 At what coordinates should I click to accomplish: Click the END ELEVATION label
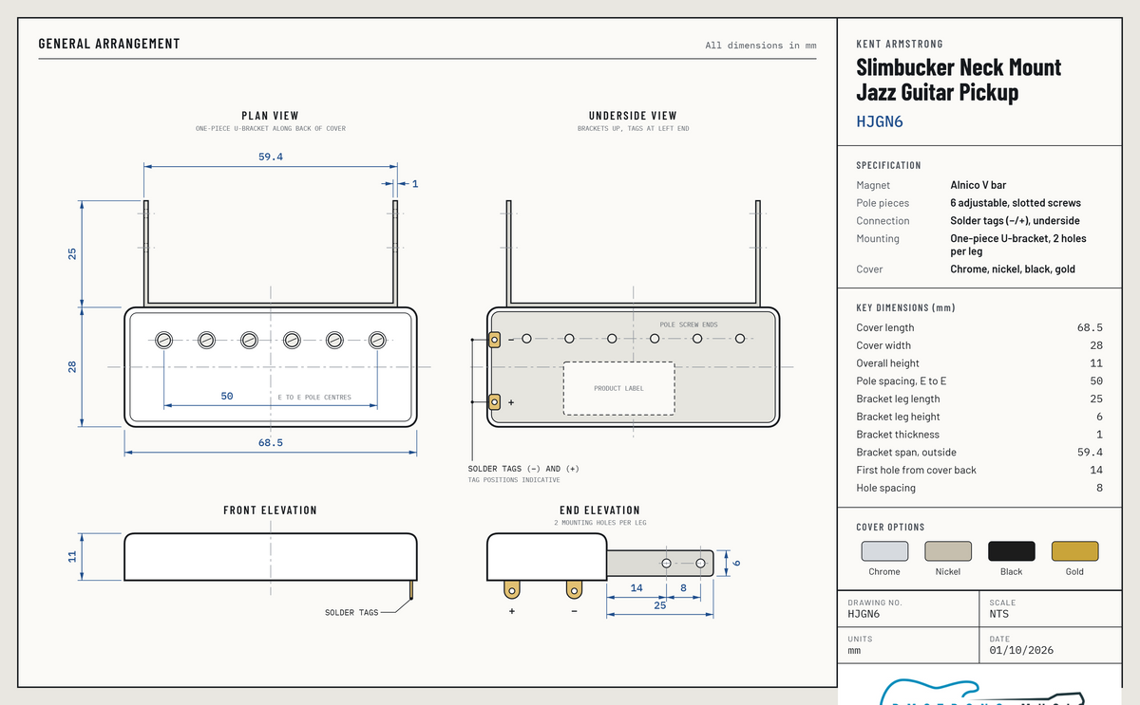click(x=599, y=510)
